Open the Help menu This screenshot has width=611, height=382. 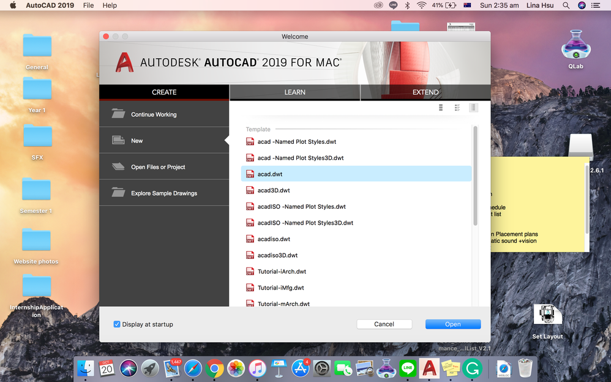(x=110, y=6)
